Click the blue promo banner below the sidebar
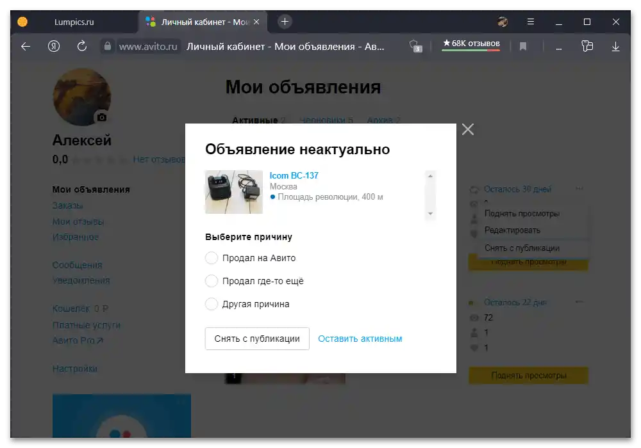 121,416
